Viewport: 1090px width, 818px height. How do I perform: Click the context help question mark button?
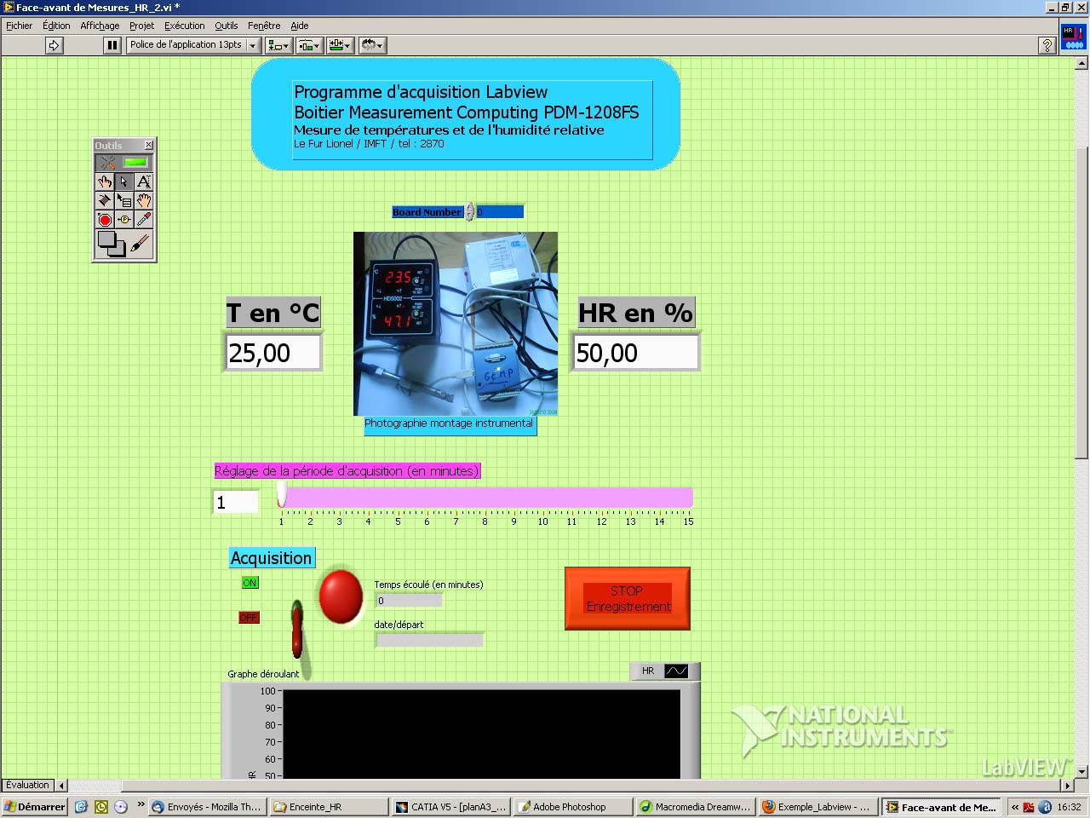coord(1047,45)
